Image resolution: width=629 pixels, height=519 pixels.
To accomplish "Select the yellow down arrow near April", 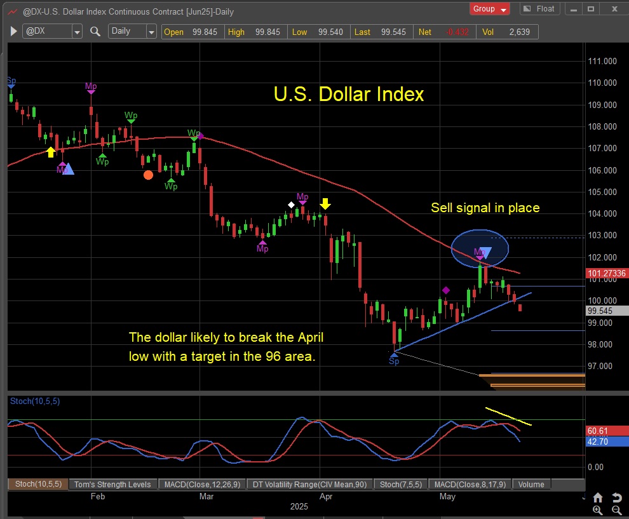I will (x=325, y=204).
